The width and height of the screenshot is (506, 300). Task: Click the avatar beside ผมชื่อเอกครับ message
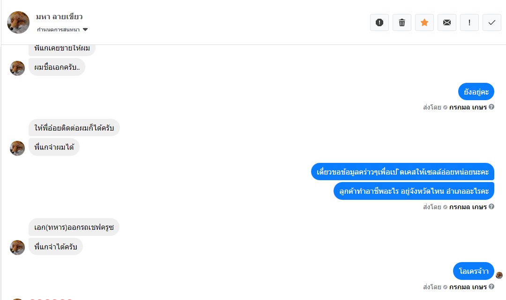17,68
